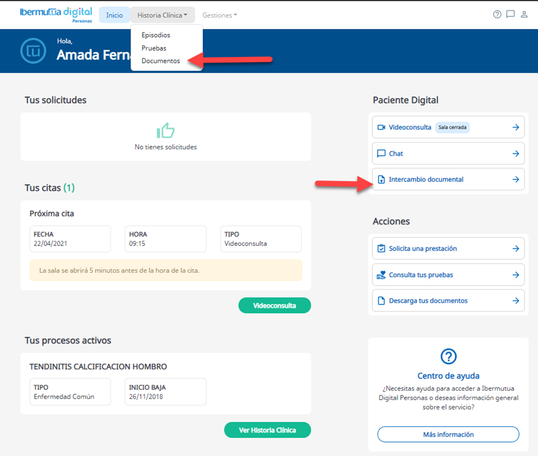
Task: Click the arrow on Consulta tus pruebas row
Action: click(516, 275)
